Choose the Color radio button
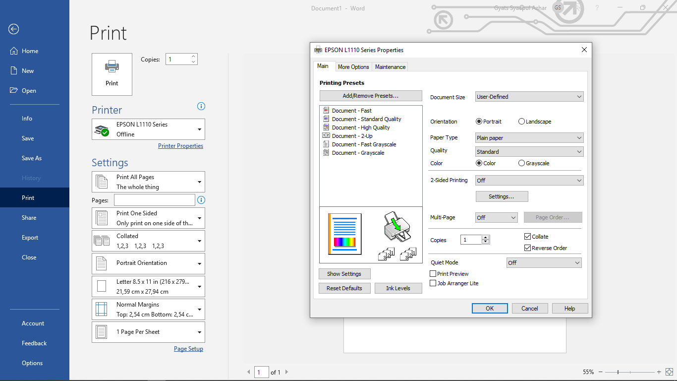 (479, 163)
